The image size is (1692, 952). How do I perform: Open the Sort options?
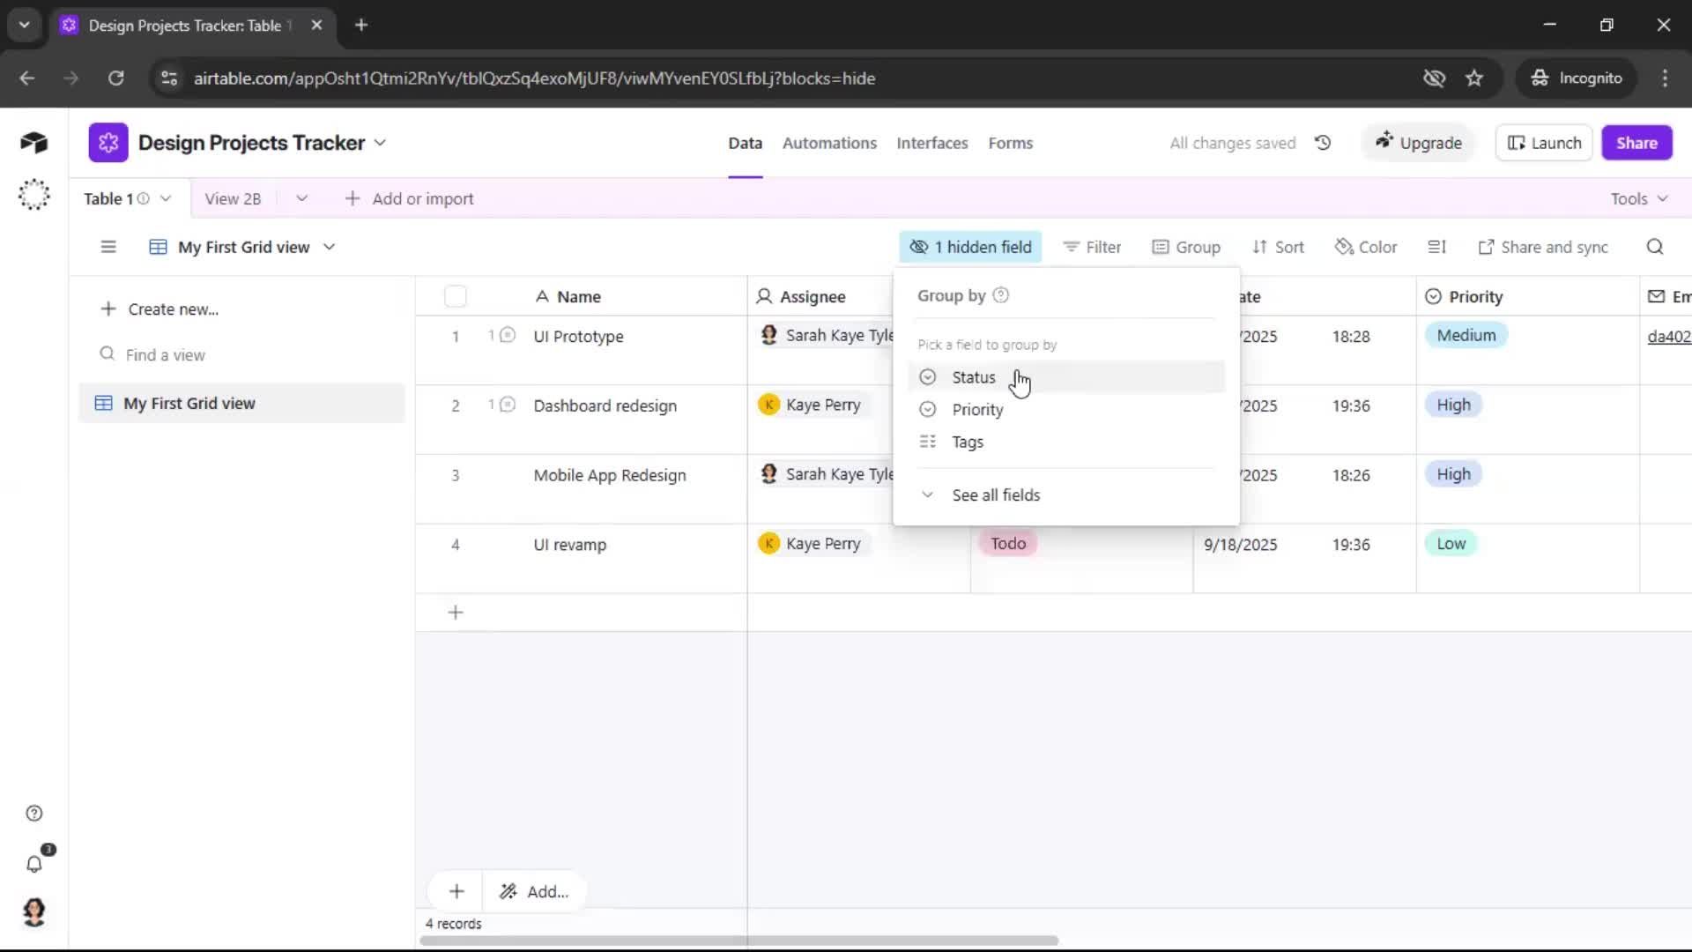pos(1278,247)
